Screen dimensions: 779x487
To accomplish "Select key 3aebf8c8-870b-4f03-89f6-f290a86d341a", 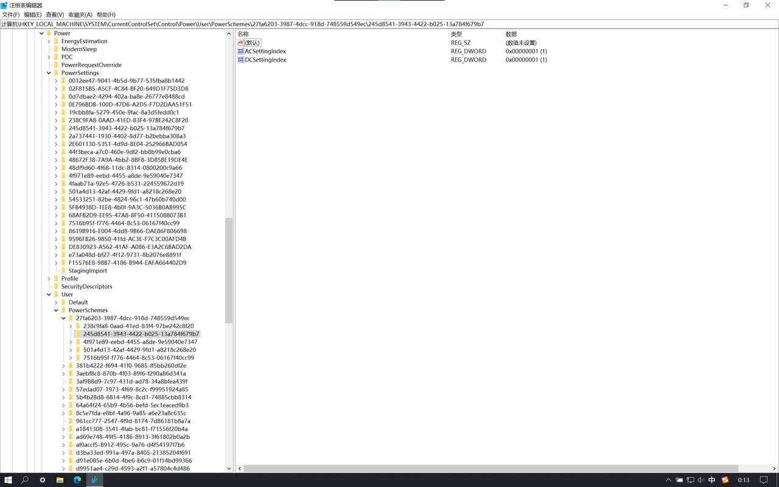I will tap(131, 374).
